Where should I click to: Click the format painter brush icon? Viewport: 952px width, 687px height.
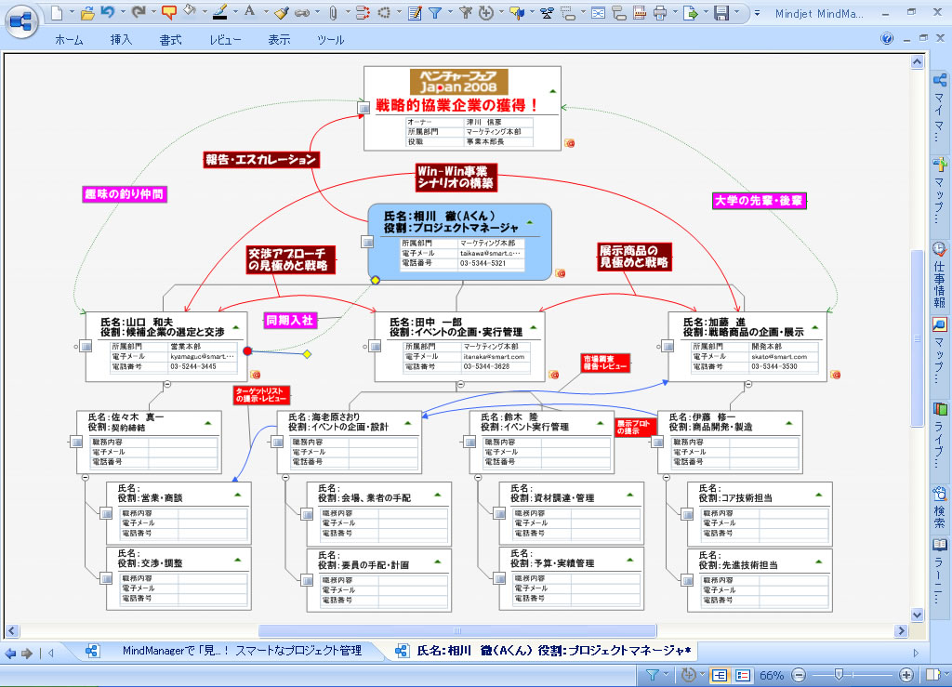(x=282, y=13)
